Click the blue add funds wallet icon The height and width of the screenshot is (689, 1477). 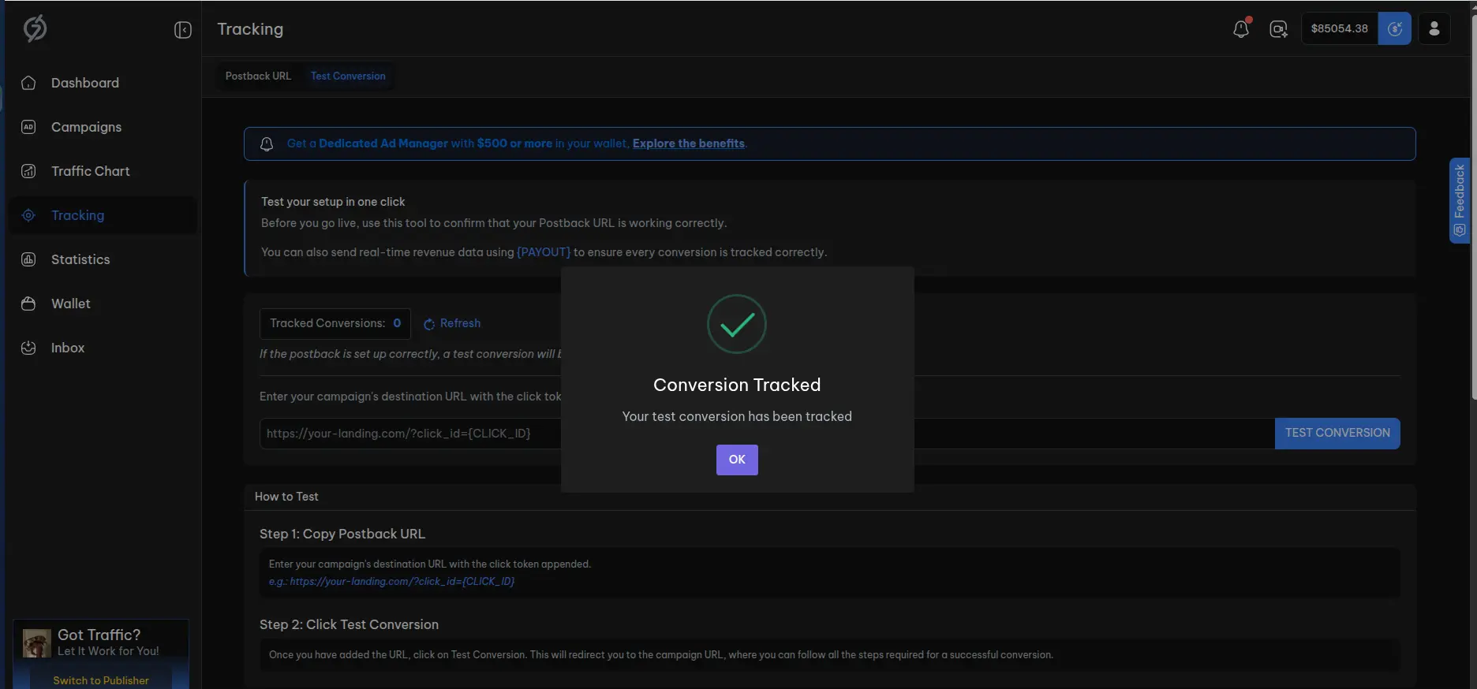[1394, 28]
